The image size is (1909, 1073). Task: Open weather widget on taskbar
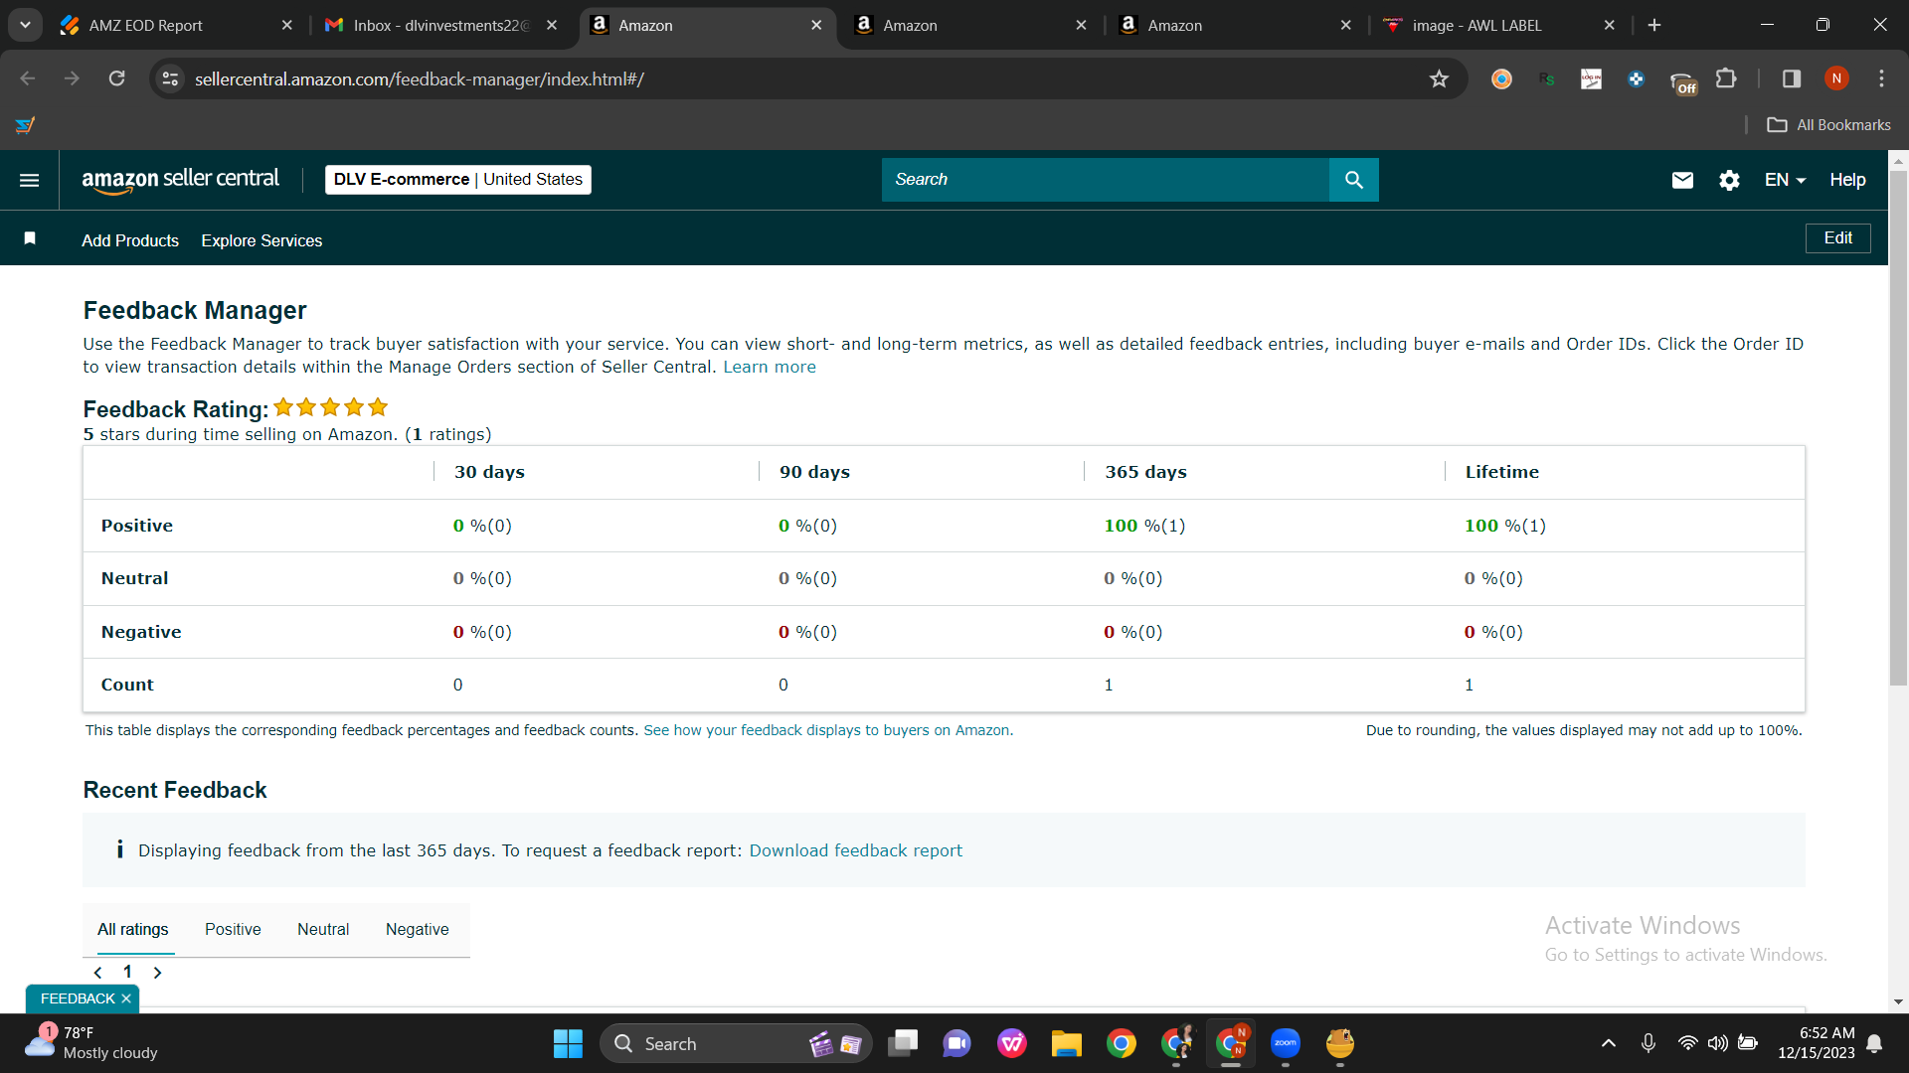tap(91, 1043)
